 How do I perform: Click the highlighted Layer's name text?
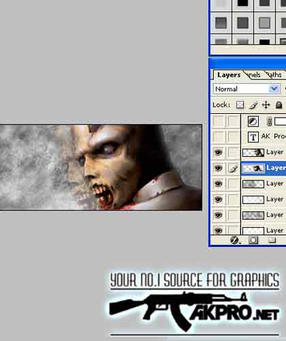click(x=276, y=168)
